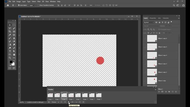Image resolution: width=190 pixels, height=107 pixels.
Task: Open frame 4 delay time dropdown
Action: pyautogui.click(x=72, y=99)
